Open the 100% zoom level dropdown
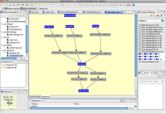Viewport: 166px width, 114px height. tap(133, 5)
